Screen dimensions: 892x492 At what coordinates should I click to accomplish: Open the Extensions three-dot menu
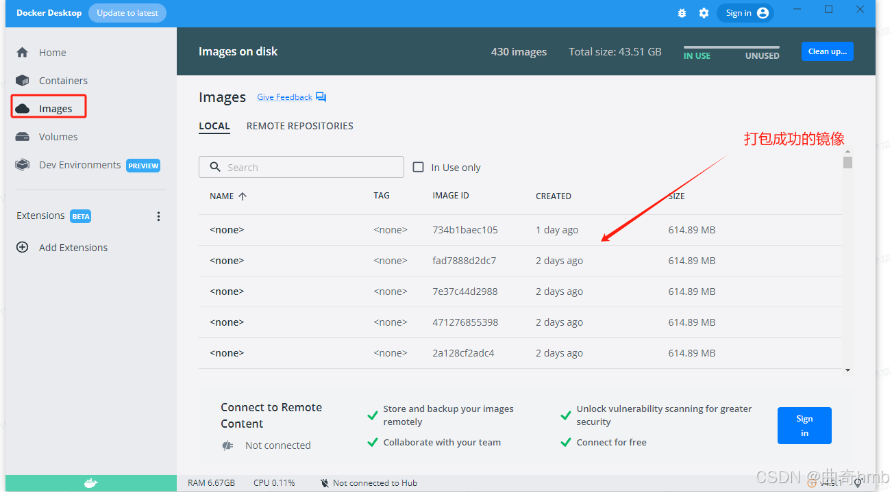(158, 216)
